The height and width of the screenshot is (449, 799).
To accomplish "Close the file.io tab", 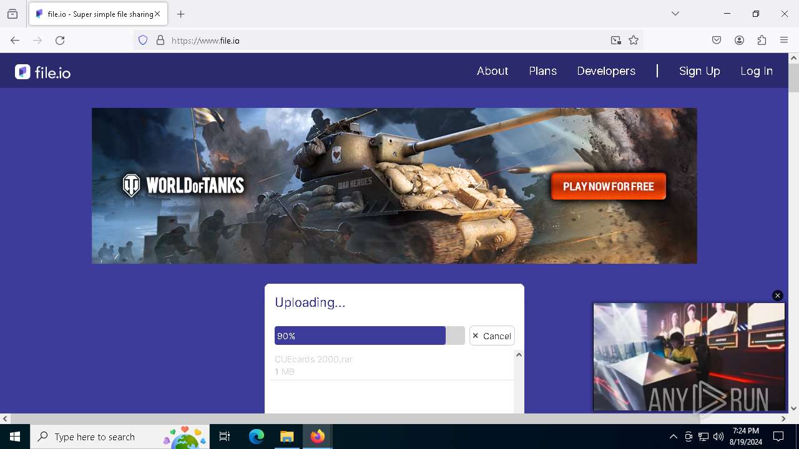I will [157, 14].
